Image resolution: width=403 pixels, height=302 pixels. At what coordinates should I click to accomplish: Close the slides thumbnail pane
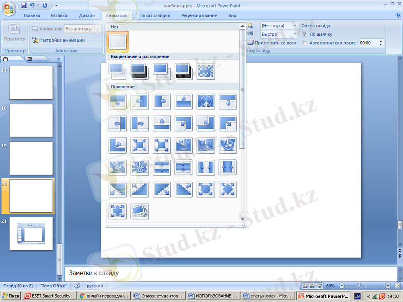pyautogui.click(x=58, y=59)
